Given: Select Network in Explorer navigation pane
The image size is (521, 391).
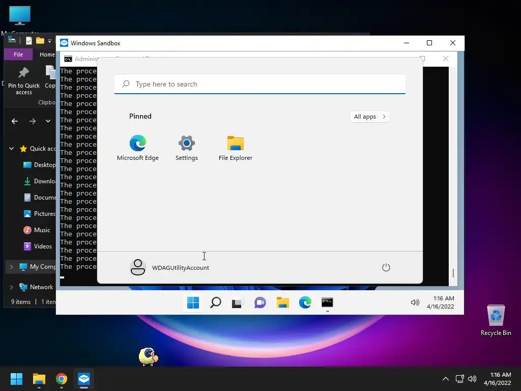Looking at the screenshot, I should click(x=36, y=287).
